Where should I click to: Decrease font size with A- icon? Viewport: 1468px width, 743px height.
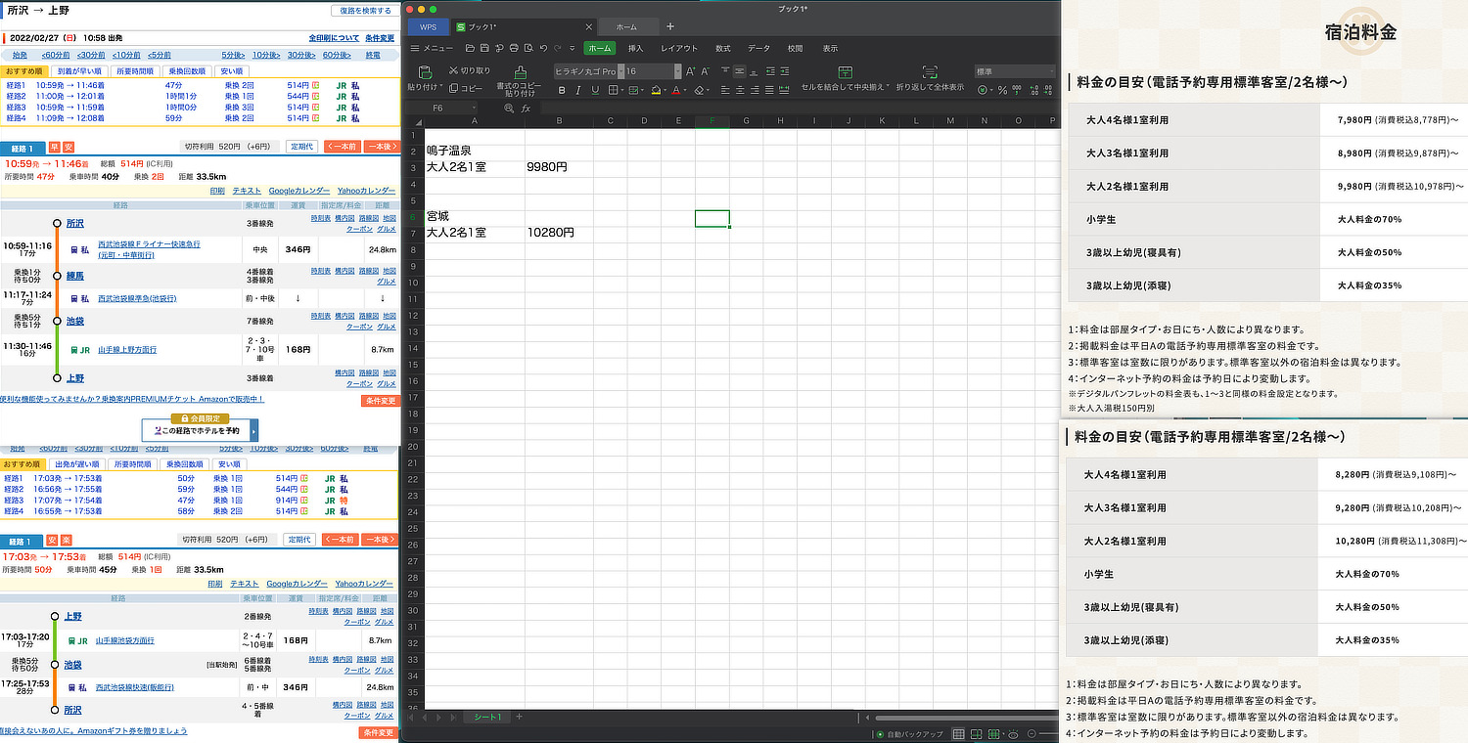706,71
